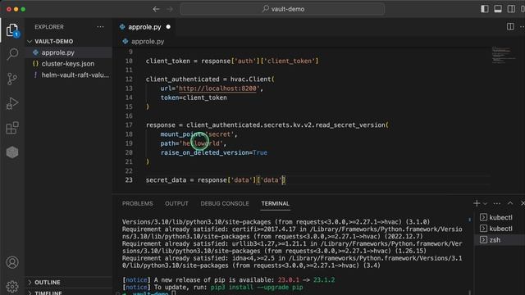The image size is (525, 295).
Task: Open the Accounts icon in activity bar
Action: coord(12,262)
